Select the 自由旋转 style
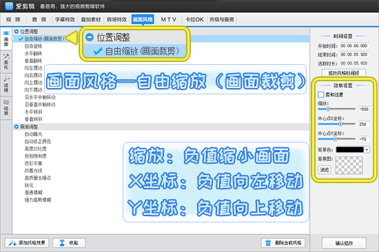This screenshot has height=252, width=379. [33, 46]
